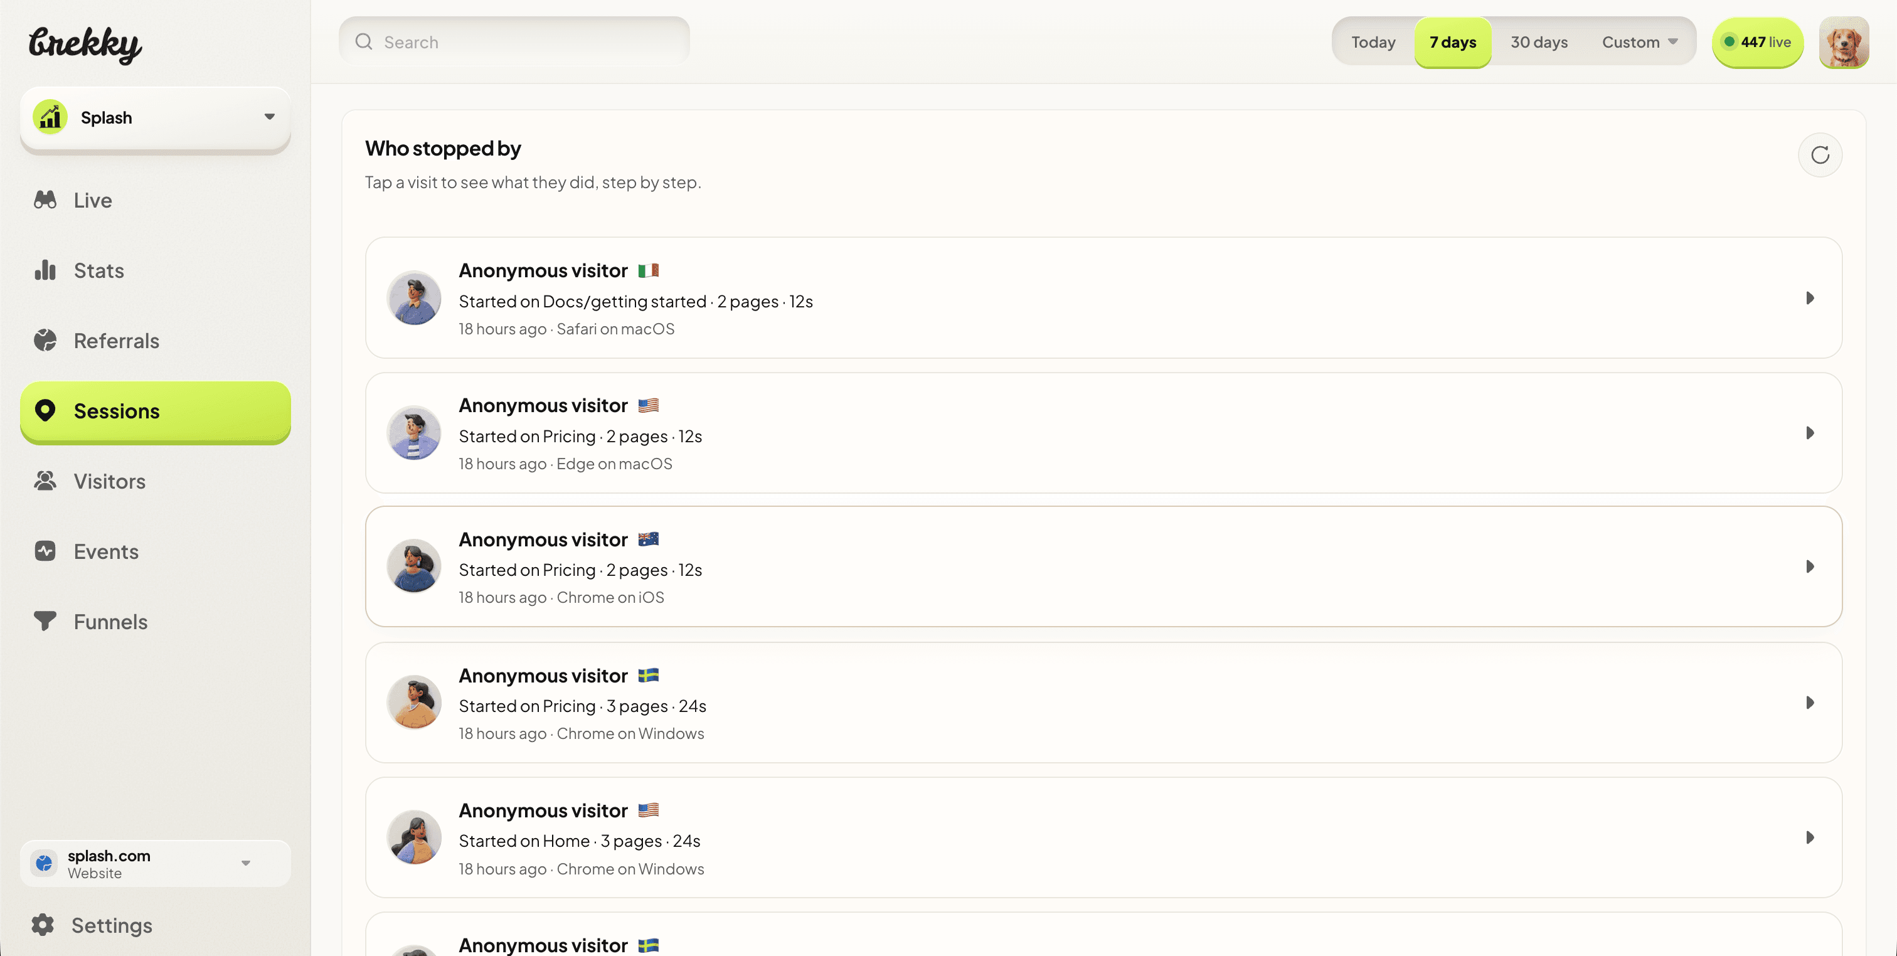
Task: Click the Sessions pin icon
Action: pos(45,411)
